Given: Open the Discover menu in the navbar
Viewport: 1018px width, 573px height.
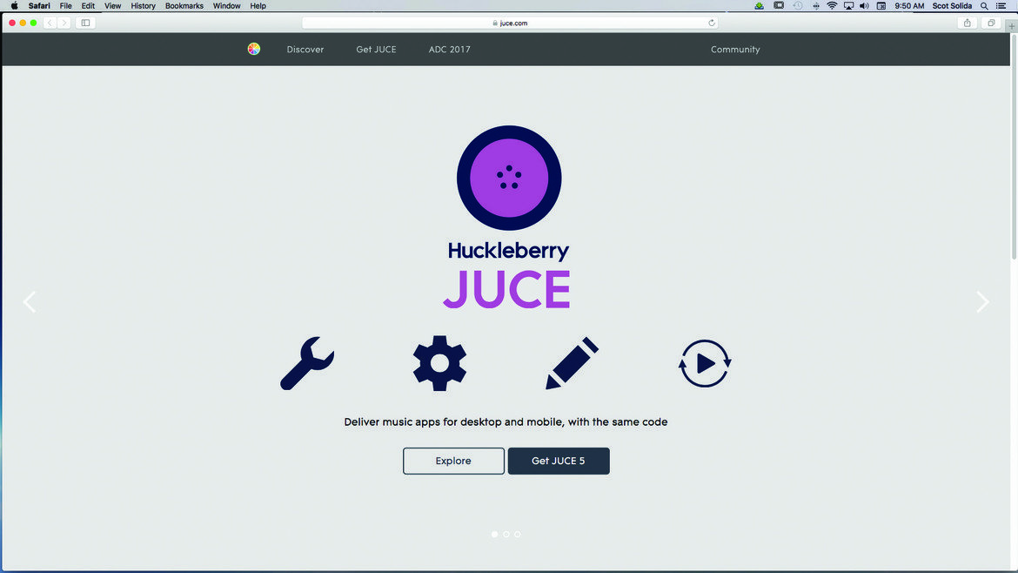Looking at the screenshot, I should pos(305,50).
